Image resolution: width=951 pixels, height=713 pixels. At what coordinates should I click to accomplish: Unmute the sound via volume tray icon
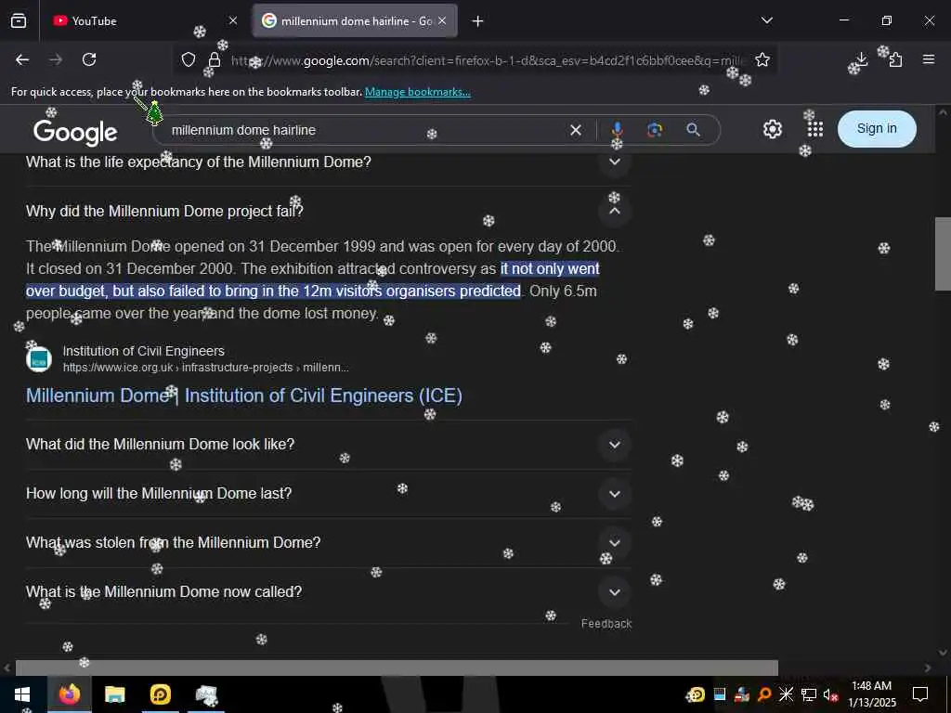[x=830, y=694]
